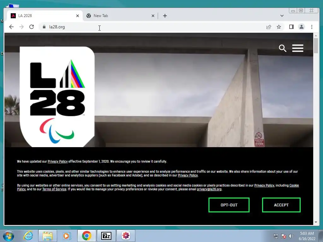The image size is (323, 242).
Task: Restore down the Chrome window
Action: point(301,10)
